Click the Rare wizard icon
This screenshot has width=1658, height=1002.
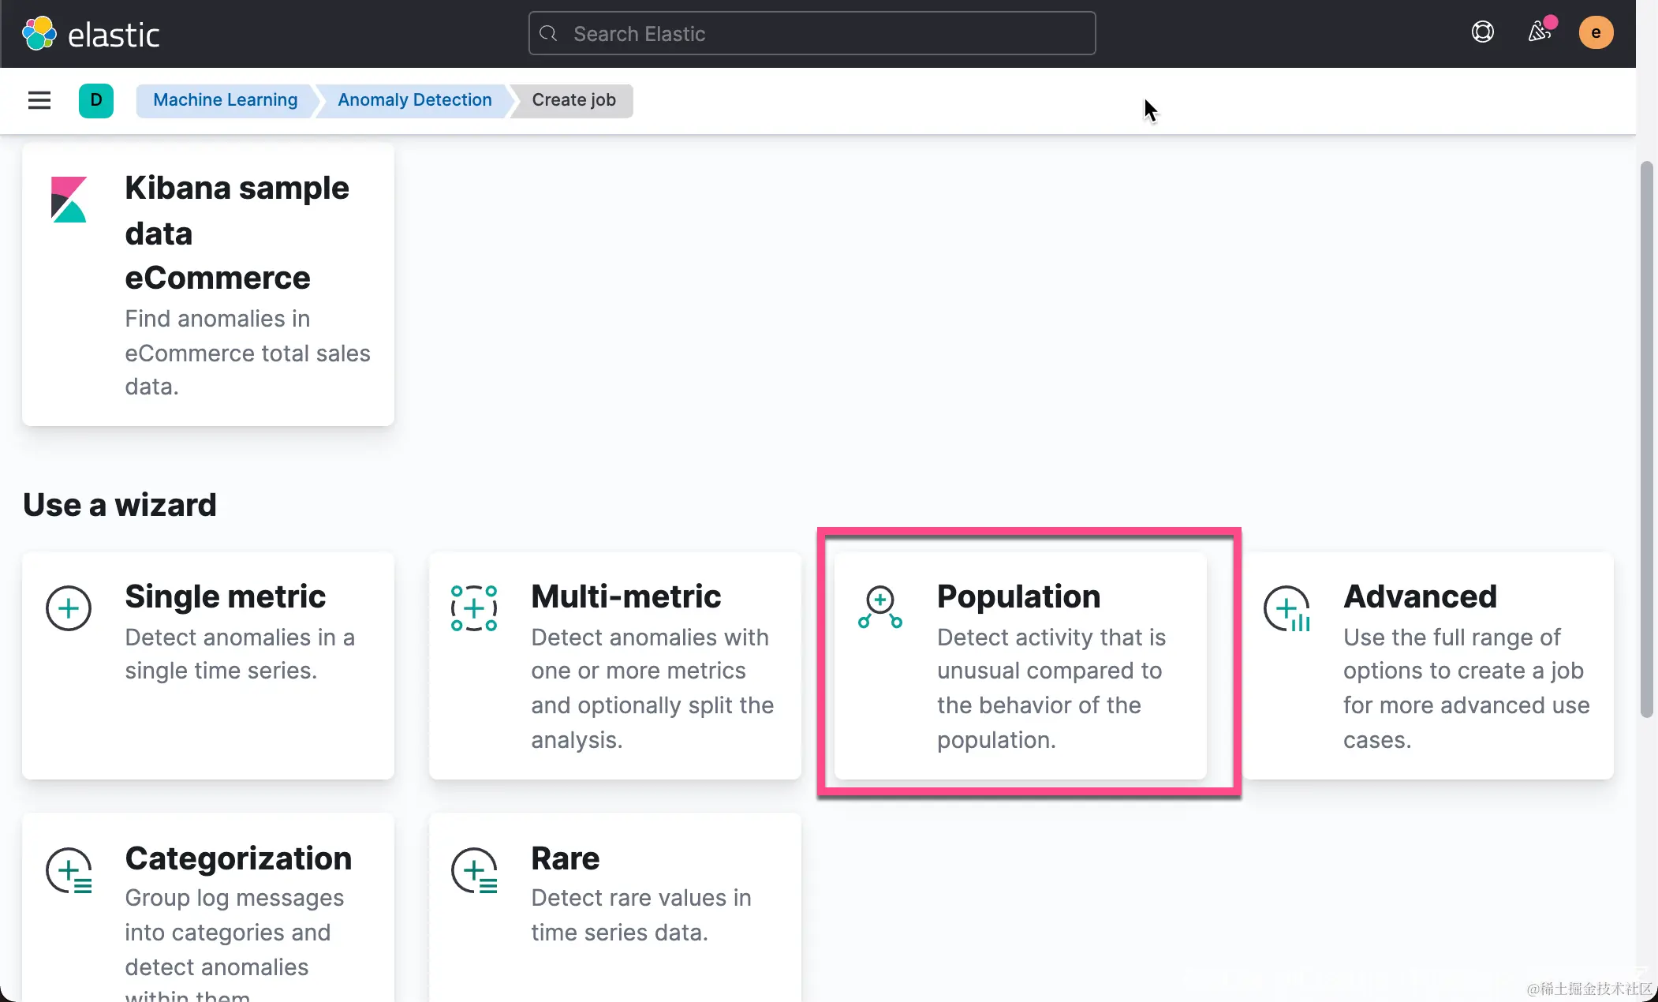pos(474,870)
